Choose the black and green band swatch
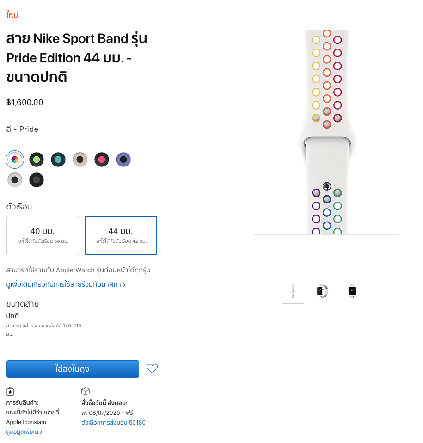Screen dimensions: 423x443 [x=37, y=160]
